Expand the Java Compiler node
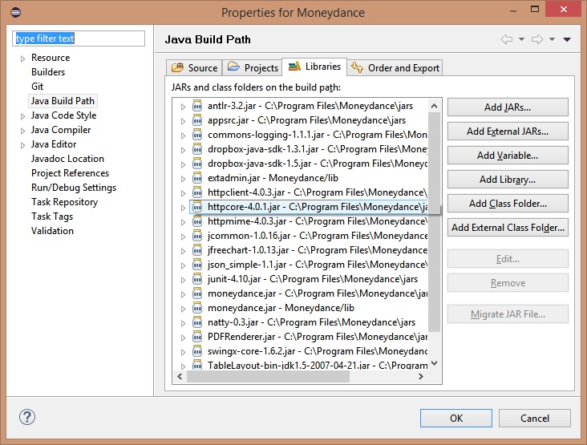The width and height of the screenshot is (587, 445). (22, 131)
